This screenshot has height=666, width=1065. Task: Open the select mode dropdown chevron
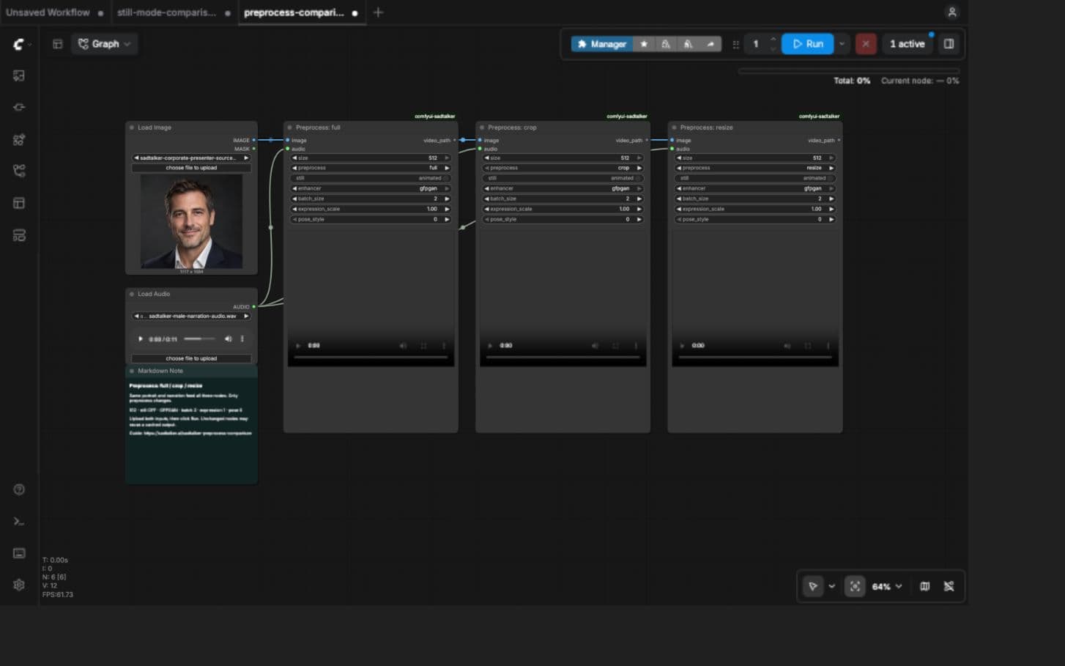click(x=831, y=586)
